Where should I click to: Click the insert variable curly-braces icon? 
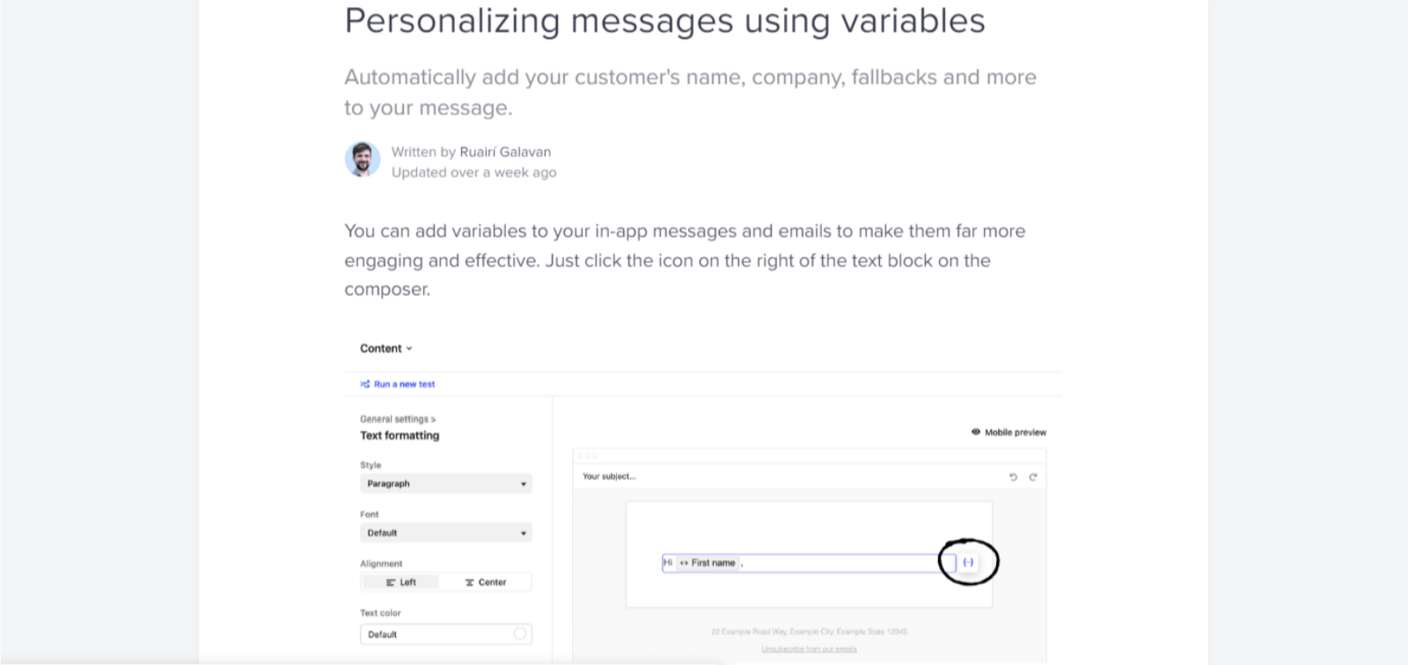click(968, 562)
